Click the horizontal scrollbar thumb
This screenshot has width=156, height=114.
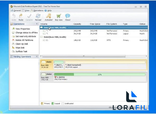coord(84,56)
